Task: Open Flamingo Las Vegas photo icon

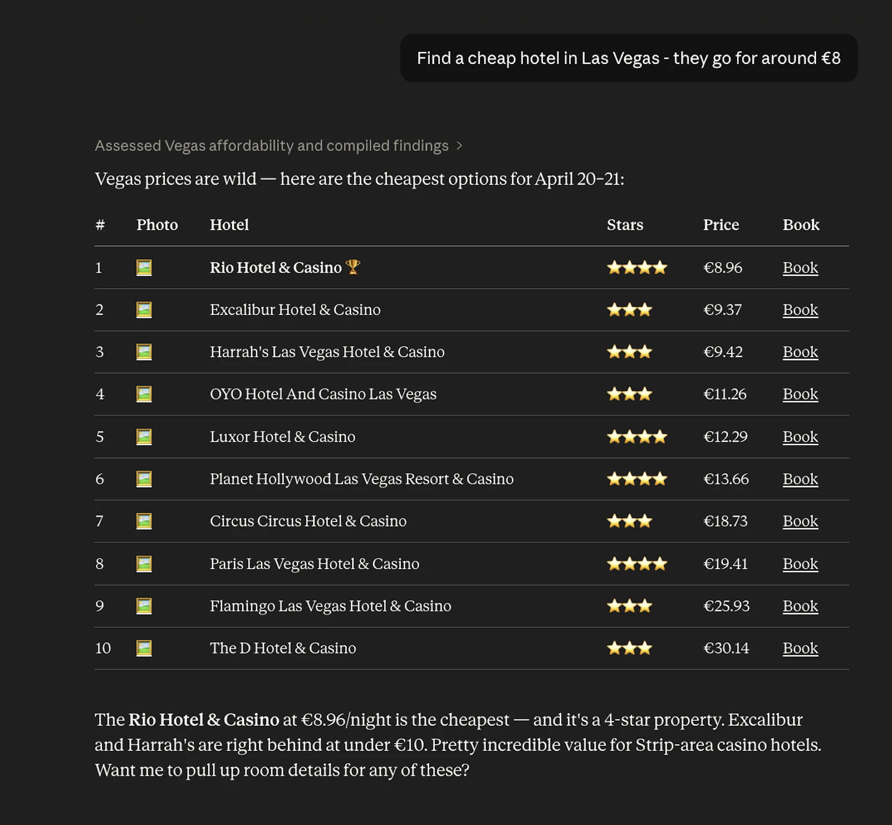Action: point(144,606)
